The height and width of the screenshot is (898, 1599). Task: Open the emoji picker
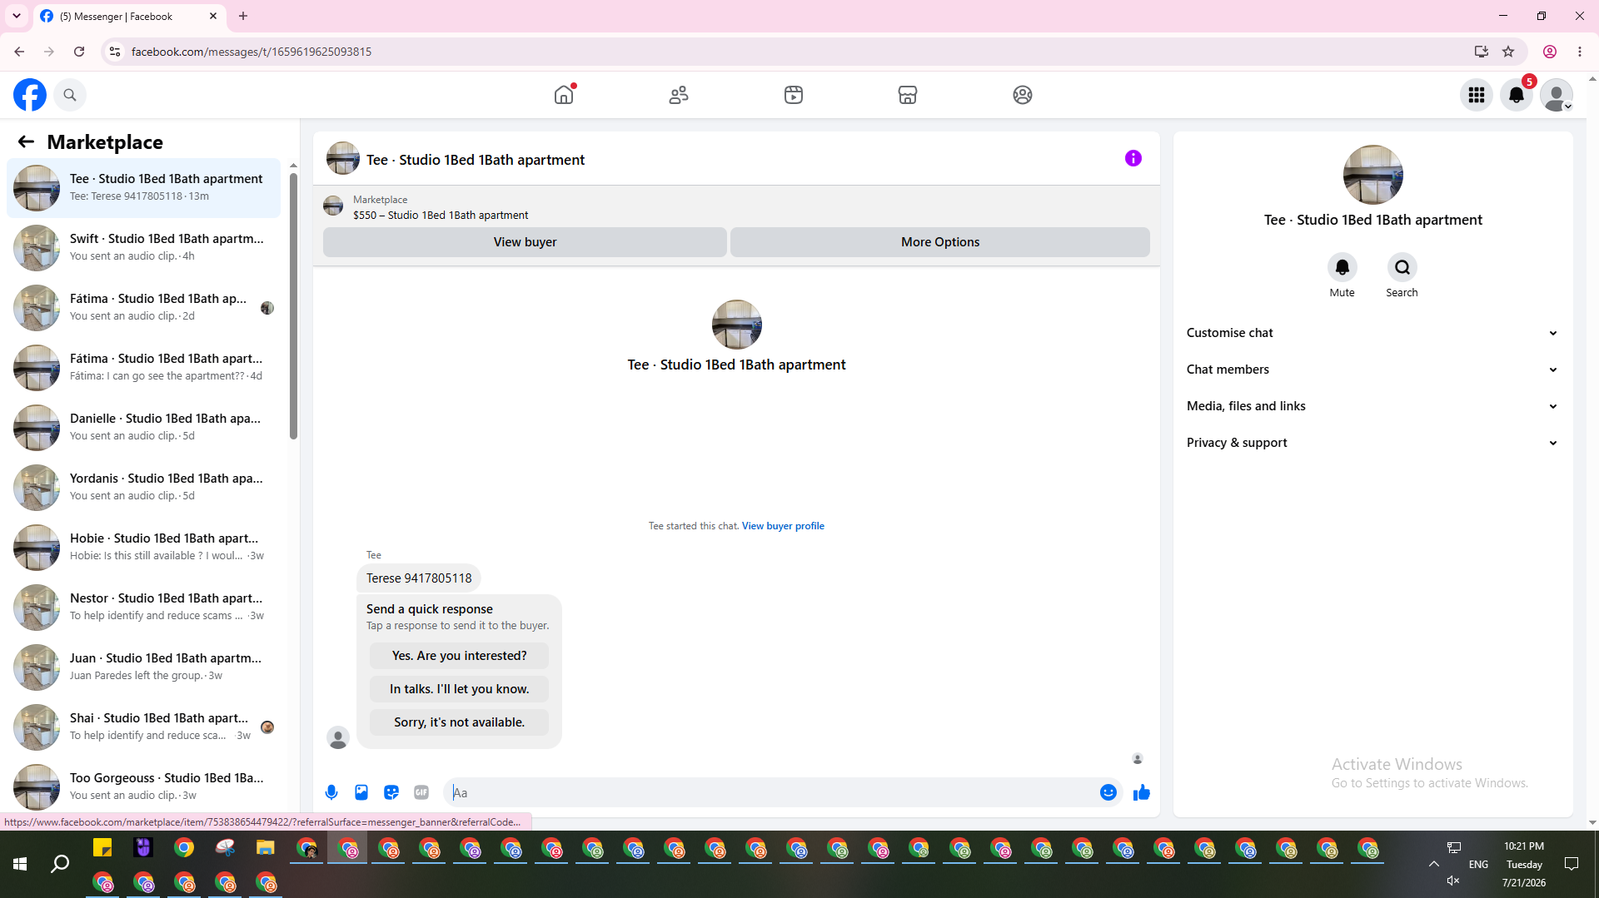1108,792
